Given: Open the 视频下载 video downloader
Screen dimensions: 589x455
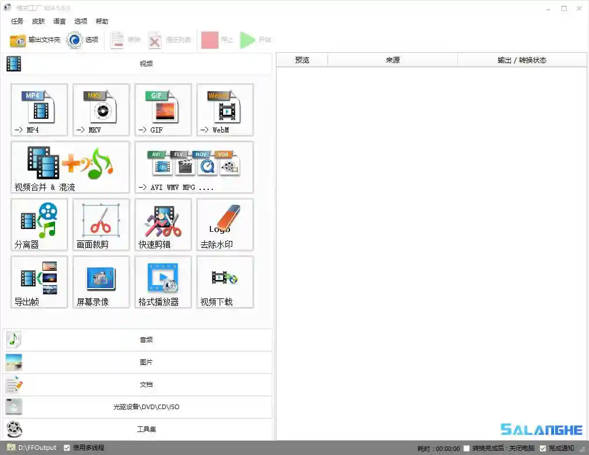Looking at the screenshot, I should [x=224, y=282].
